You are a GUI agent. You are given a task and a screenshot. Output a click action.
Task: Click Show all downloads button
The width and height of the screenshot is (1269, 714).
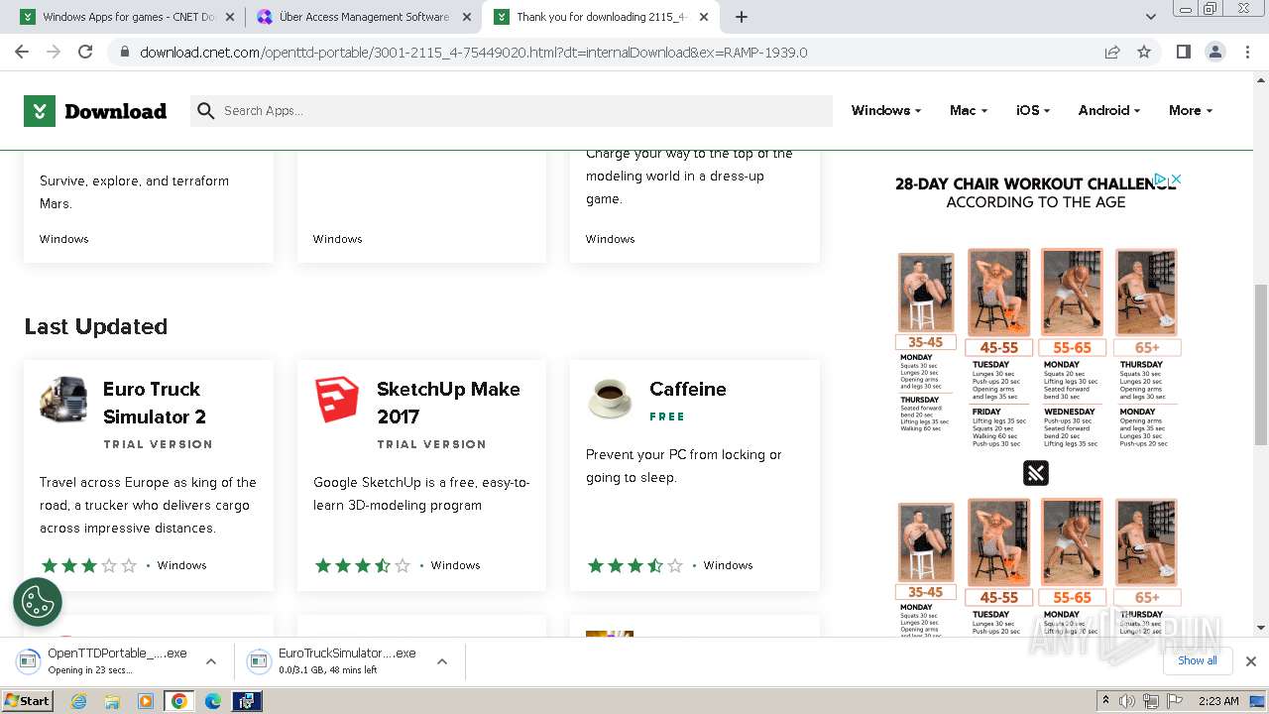[1197, 660]
